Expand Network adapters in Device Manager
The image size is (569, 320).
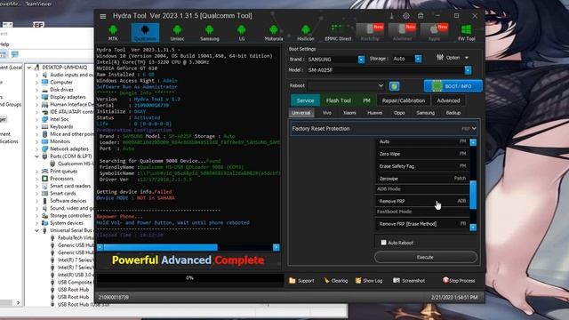[x=36, y=148]
